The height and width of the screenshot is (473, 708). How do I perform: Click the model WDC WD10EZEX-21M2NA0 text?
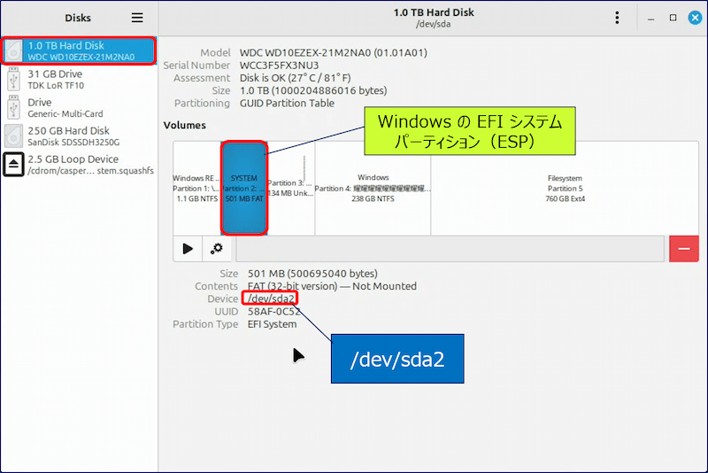[334, 52]
